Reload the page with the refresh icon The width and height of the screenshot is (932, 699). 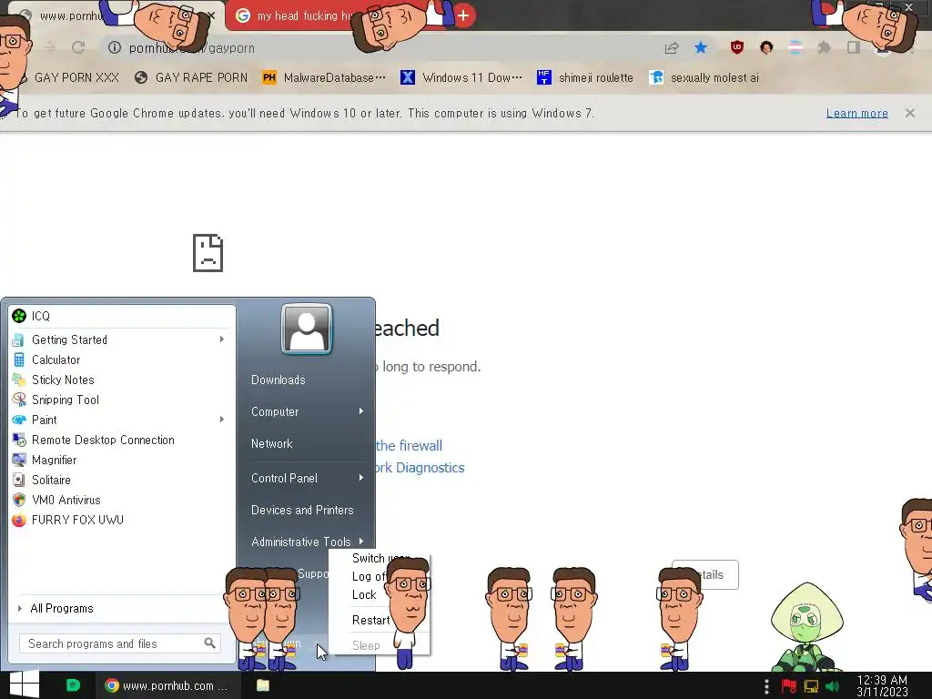tap(78, 47)
